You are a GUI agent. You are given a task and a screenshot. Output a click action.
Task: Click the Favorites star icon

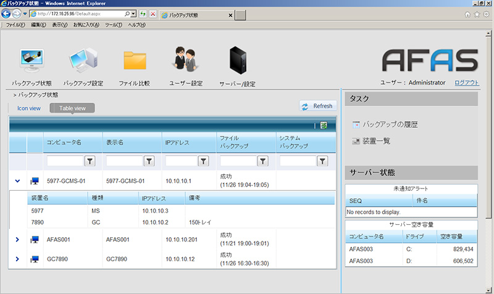click(x=477, y=14)
